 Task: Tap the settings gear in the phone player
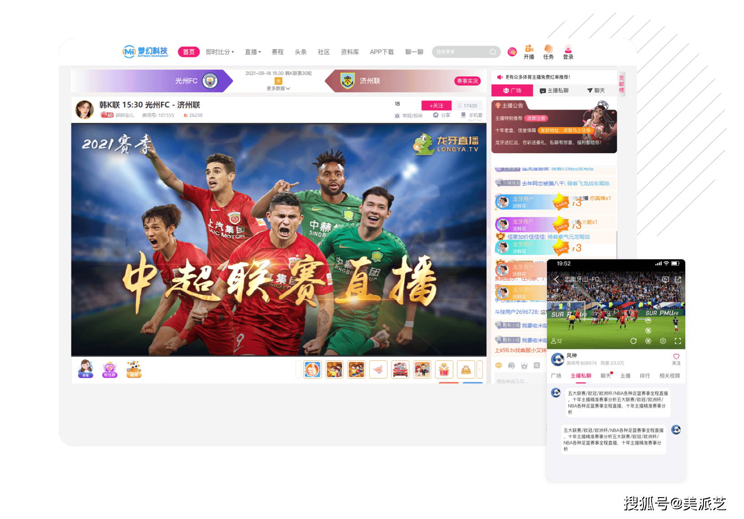pos(663,341)
